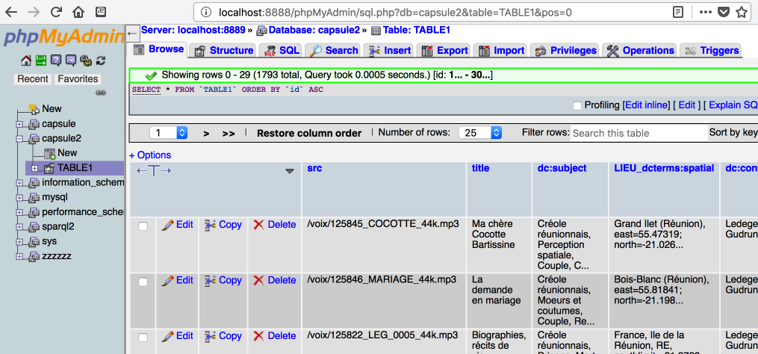Expand the sys database node
The height and width of the screenshot is (354, 758).
(x=19, y=242)
